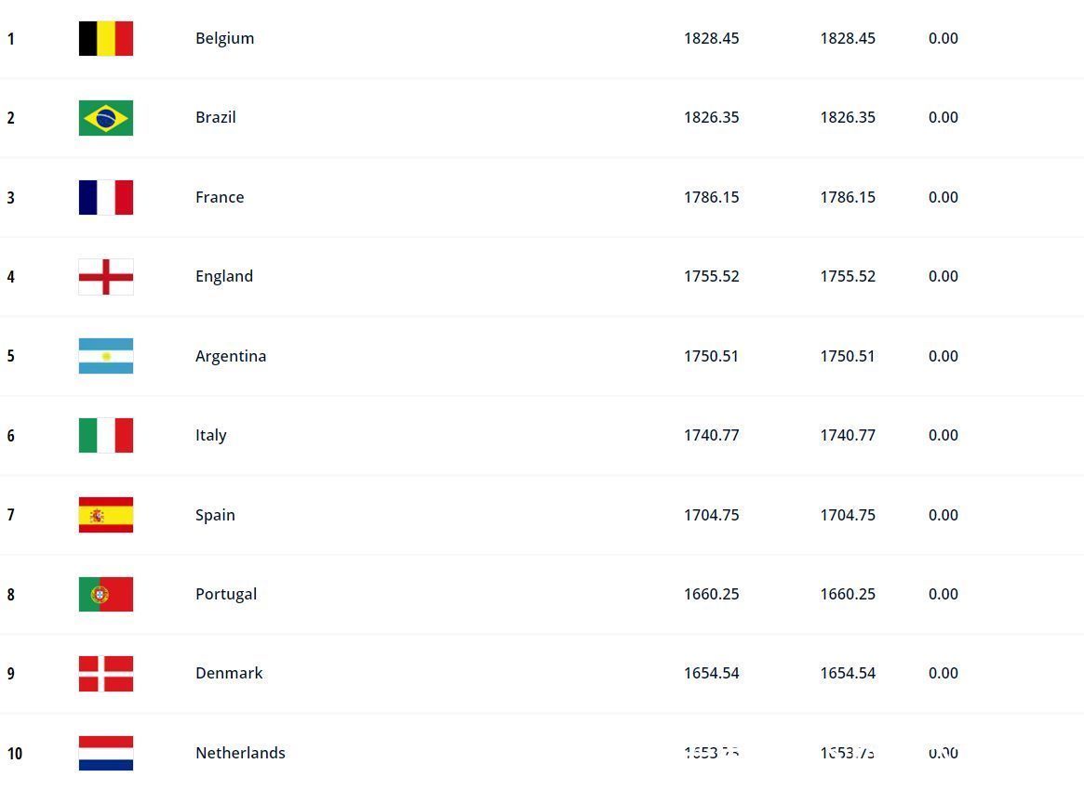Select the Denmark flag icon
The width and height of the screenshot is (1084, 790).
click(106, 673)
